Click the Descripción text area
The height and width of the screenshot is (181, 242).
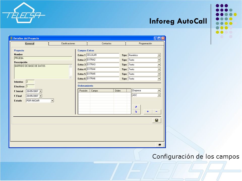pyautogui.click(x=42, y=72)
